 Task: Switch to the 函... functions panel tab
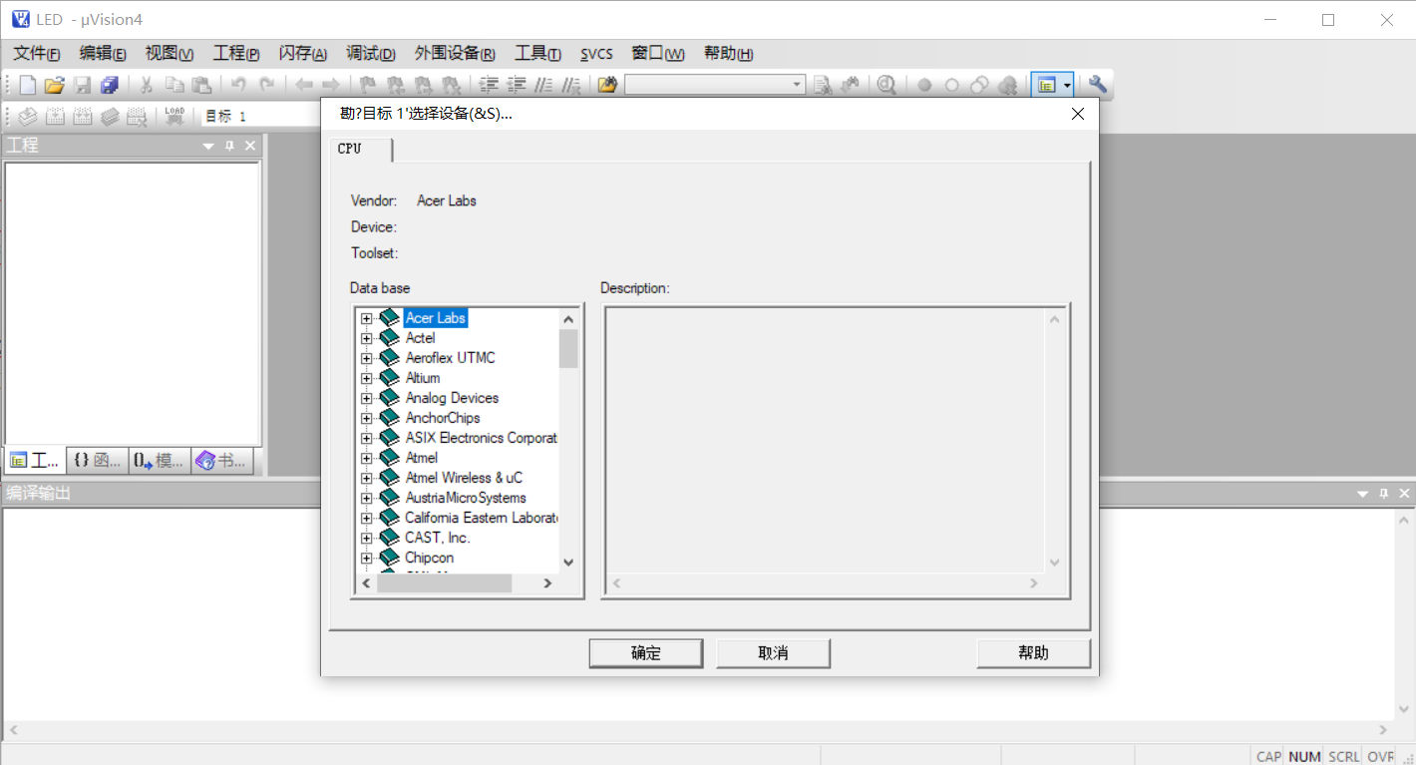pos(96,460)
